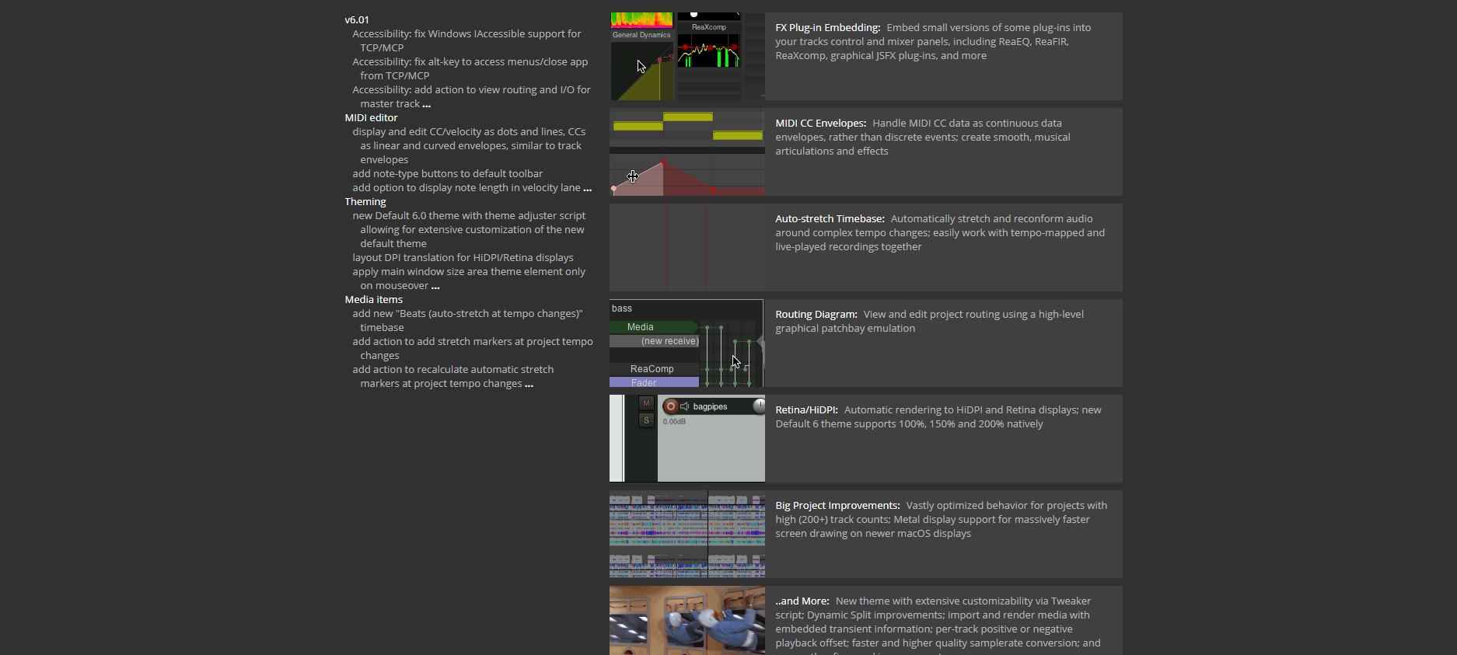This screenshot has width=1457, height=655.
Task: Click the Routing Diagram feature heading
Action: pyautogui.click(x=816, y=314)
